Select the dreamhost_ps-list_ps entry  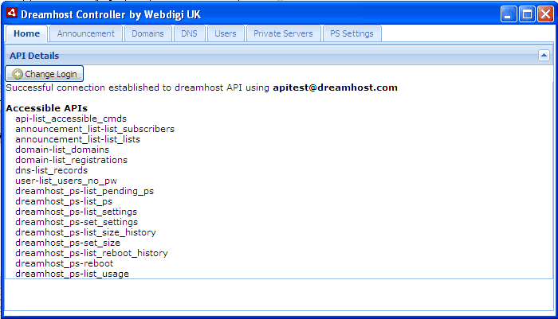coord(64,201)
